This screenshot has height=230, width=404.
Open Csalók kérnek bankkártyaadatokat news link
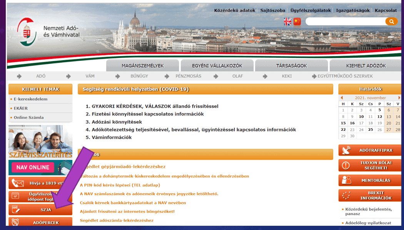pos(133,203)
